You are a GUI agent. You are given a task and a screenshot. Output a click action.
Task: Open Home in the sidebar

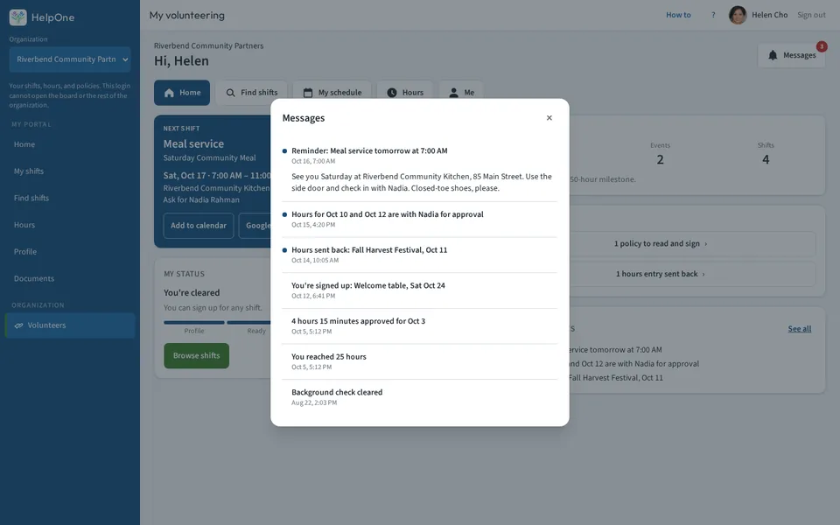(70, 144)
